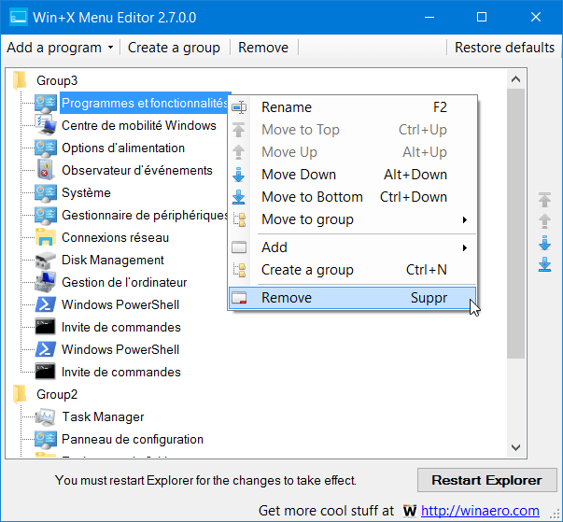
Task: Click the Task Manager icon
Action: (x=46, y=416)
